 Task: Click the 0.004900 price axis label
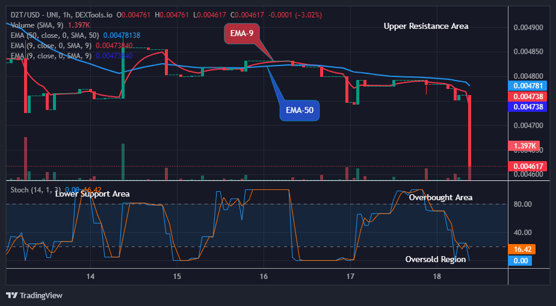pos(528,27)
